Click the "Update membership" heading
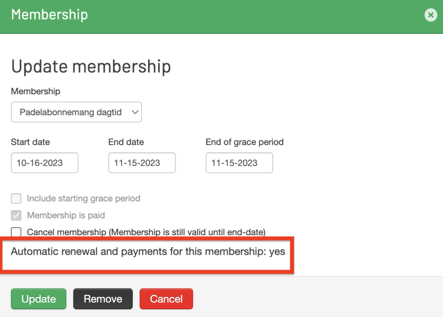The height and width of the screenshot is (317, 443). coord(91,66)
